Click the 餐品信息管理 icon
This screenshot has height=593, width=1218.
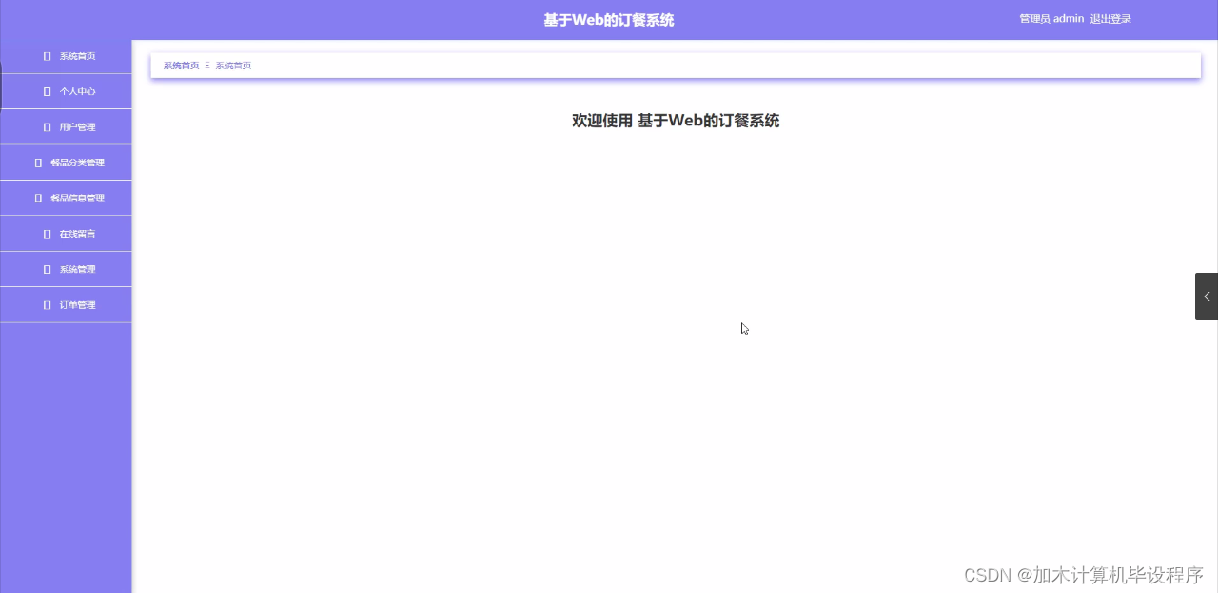tap(36, 198)
